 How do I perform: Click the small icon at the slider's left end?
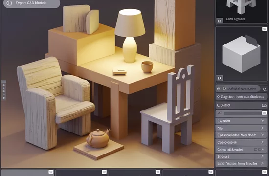[219, 113]
